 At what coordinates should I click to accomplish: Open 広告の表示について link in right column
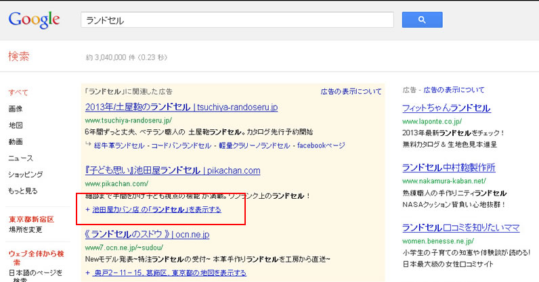(454, 90)
